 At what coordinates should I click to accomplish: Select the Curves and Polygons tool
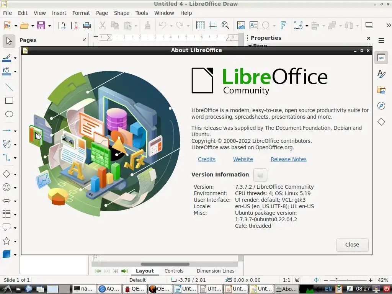point(7,144)
